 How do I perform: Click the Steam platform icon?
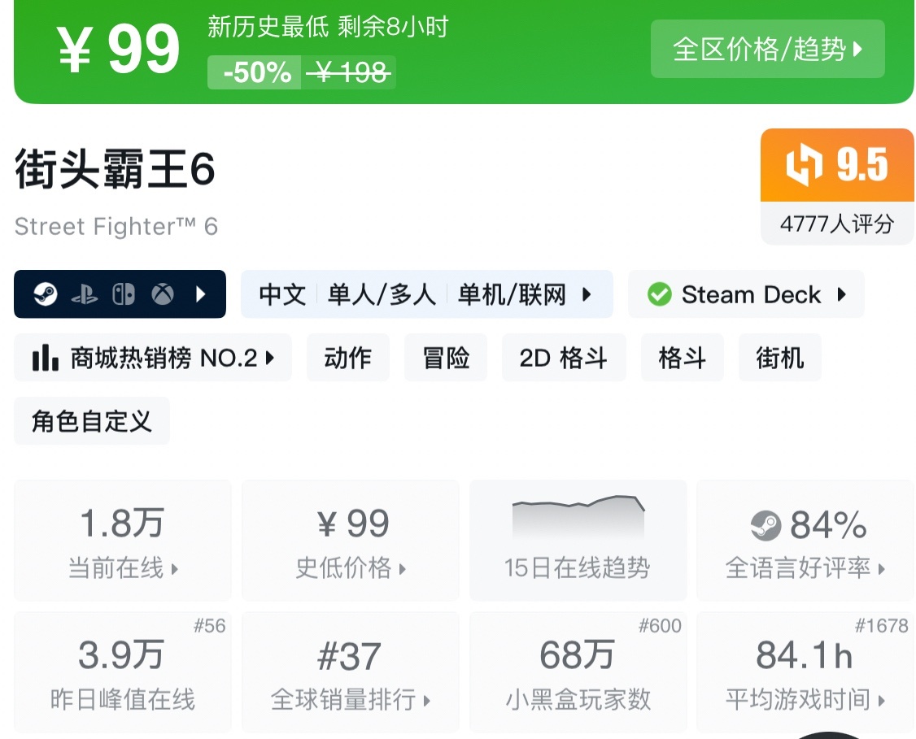pyautogui.click(x=46, y=294)
